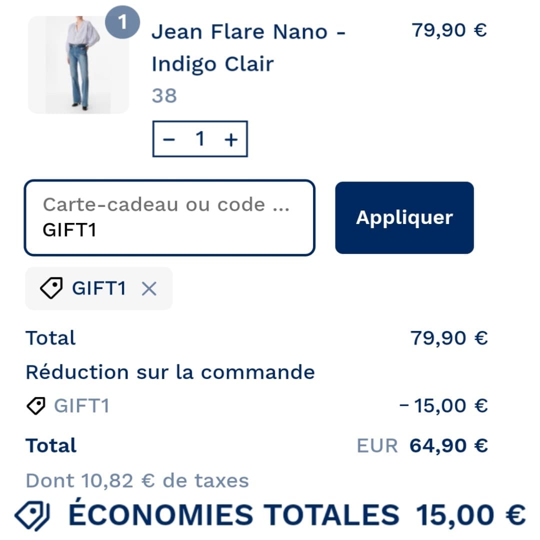Image resolution: width=540 pixels, height=540 pixels.
Task: Click the quantity value 1 field
Action: pyautogui.click(x=200, y=139)
